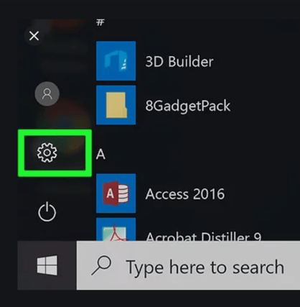Viewport: 300px width, 307px height.
Task: Open the Power options icon
Action: click(47, 212)
